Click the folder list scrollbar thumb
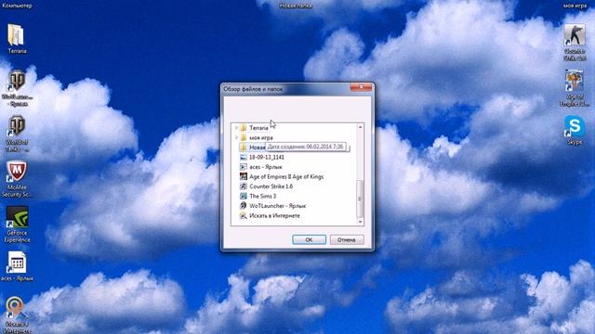The width and height of the screenshot is (595, 334). 360,199
